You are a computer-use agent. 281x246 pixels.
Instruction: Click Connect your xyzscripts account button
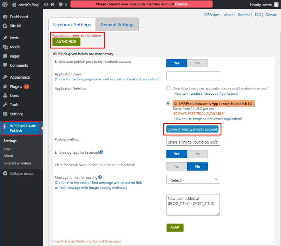tap(192, 129)
